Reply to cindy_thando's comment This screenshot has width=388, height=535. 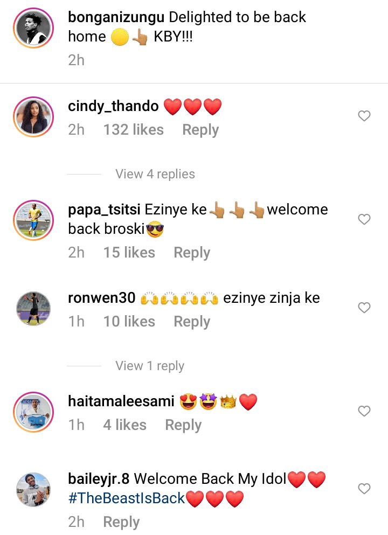click(x=200, y=130)
